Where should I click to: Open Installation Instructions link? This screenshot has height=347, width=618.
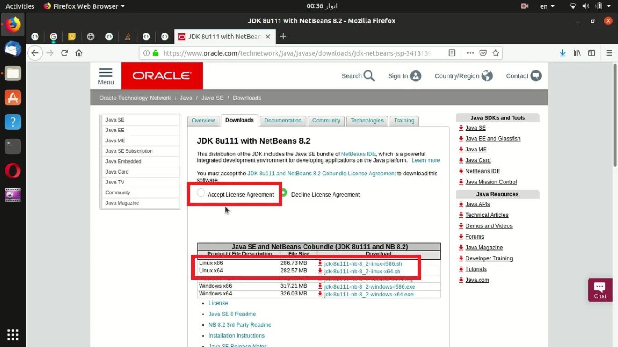pyautogui.click(x=237, y=336)
